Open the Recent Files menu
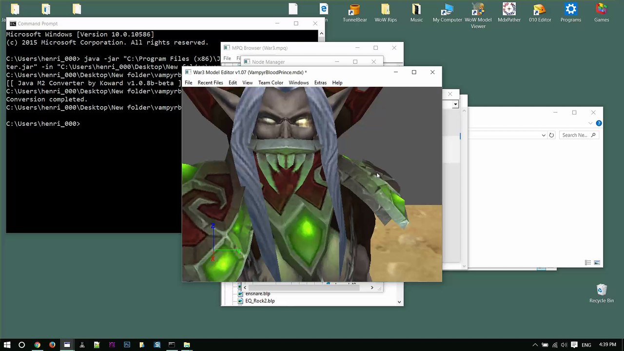 click(x=210, y=83)
